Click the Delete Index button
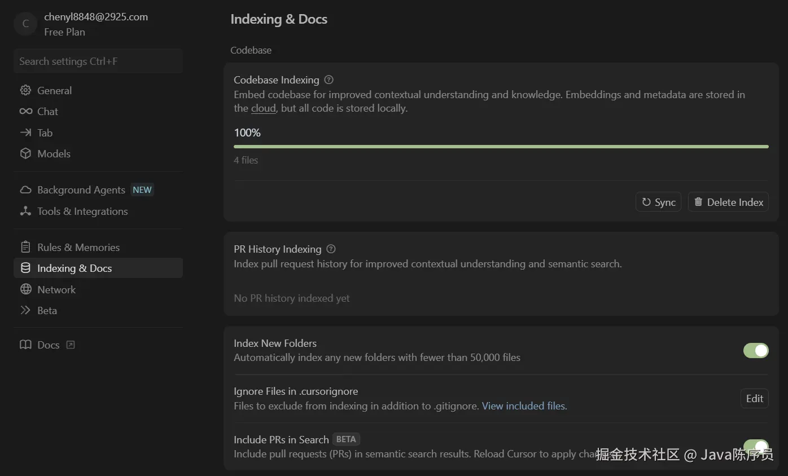This screenshot has height=476, width=788. 728,202
